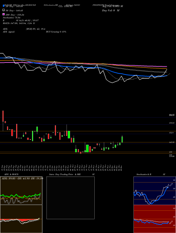The width and height of the screenshot is (176, 233).
Task: Click the 145.95 price axis label
Action: [171, 142]
